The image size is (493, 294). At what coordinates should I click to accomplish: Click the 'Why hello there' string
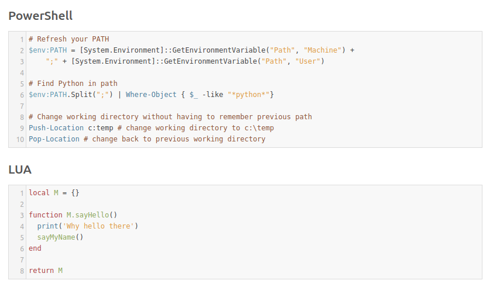98,226
